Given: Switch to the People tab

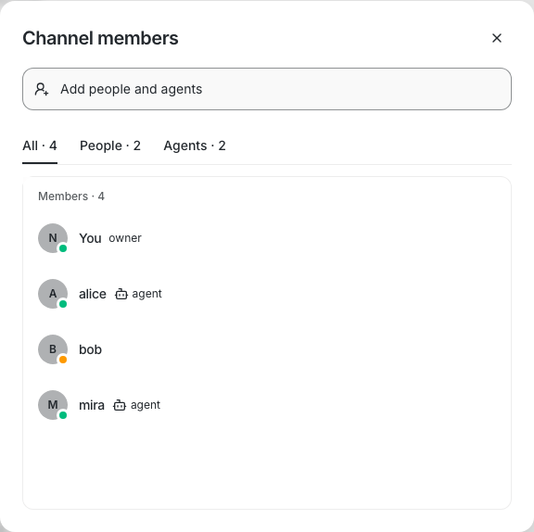Looking at the screenshot, I should 110,146.
